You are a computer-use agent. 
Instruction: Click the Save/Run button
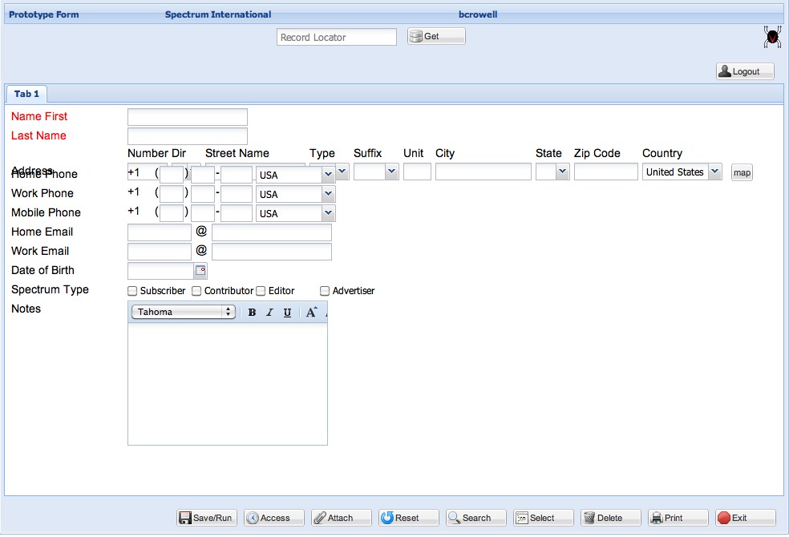[207, 518]
